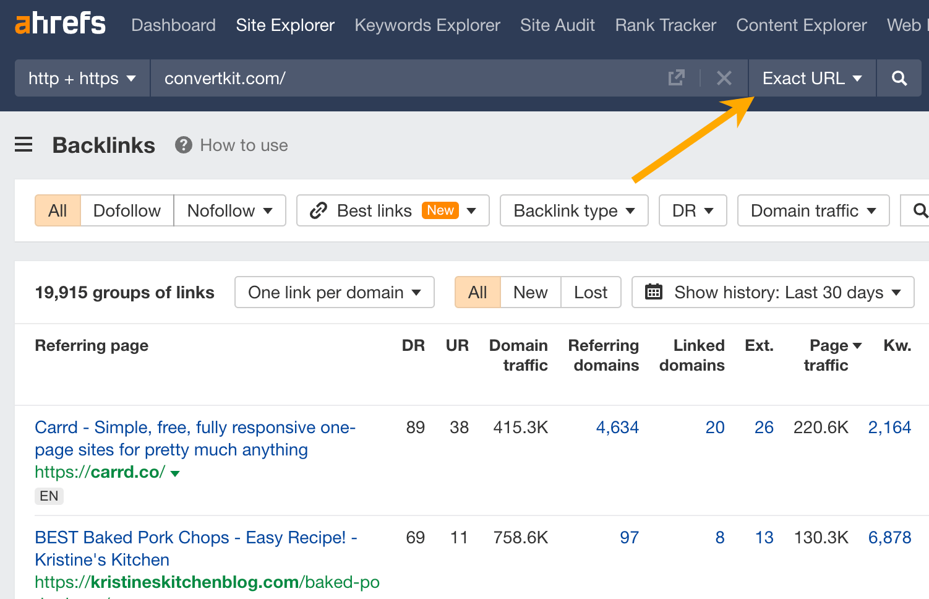Switch to Keywords Explorer
The height and width of the screenshot is (599, 929).
click(x=427, y=25)
